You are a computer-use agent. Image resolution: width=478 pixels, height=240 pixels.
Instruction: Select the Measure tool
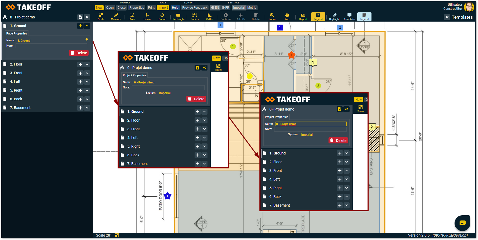coord(116,17)
